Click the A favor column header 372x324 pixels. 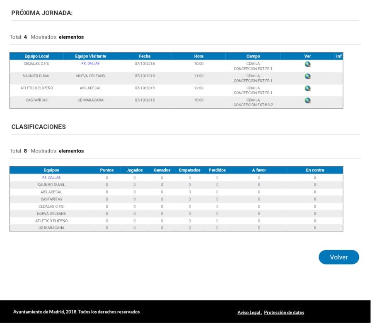(259, 170)
